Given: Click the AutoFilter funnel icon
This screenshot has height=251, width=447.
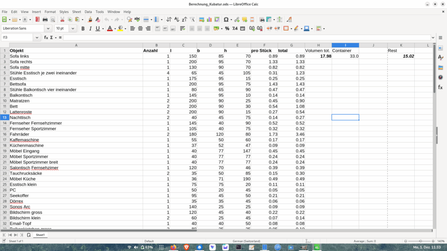Looking at the screenshot, I should 192,20.
